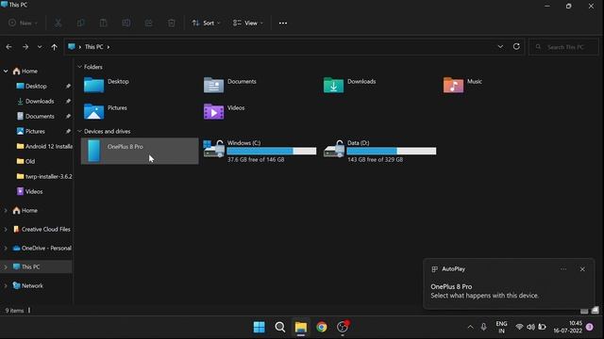Open the View dropdown menu
The height and width of the screenshot is (339, 604).
click(x=248, y=23)
